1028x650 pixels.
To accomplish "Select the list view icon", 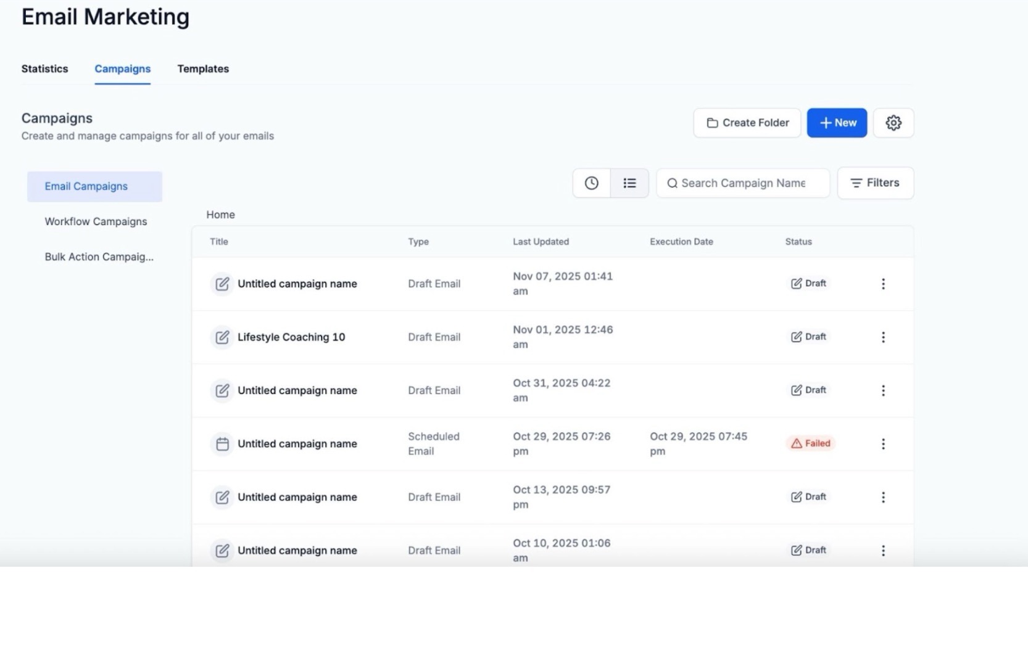I will tap(629, 183).
